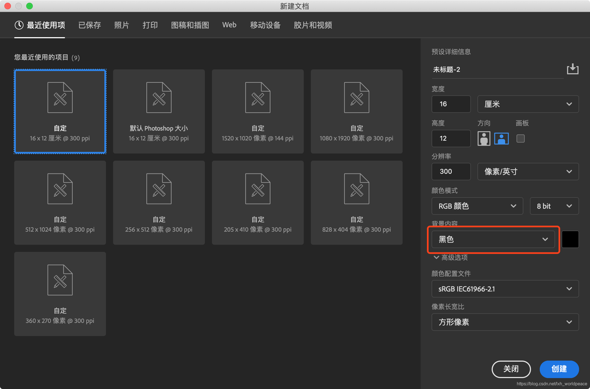
Task: Click document icon of 828 x 404 preset
Action: 357,189
